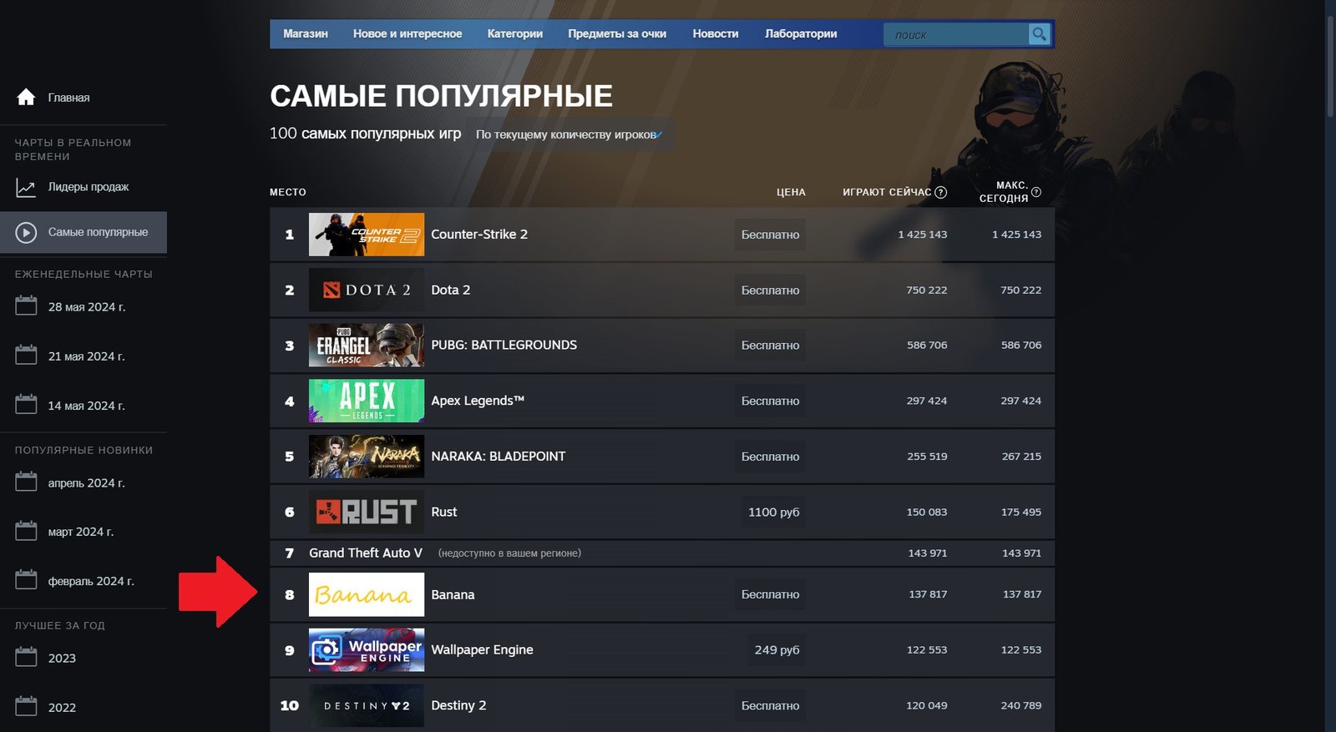The width and height of the screenshot is (1336, 732).
Task: Click the Counter-Strike 2 title text
Action: (479, 234)
